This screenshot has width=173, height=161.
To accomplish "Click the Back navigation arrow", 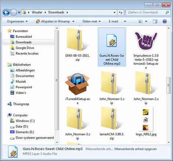I will pyautogui.click(x=6, y=13).
